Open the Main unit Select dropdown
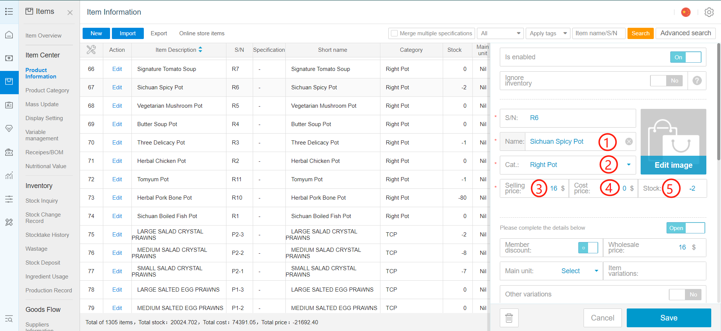Screen dimensions: 721x331 [x=579, y=271]
